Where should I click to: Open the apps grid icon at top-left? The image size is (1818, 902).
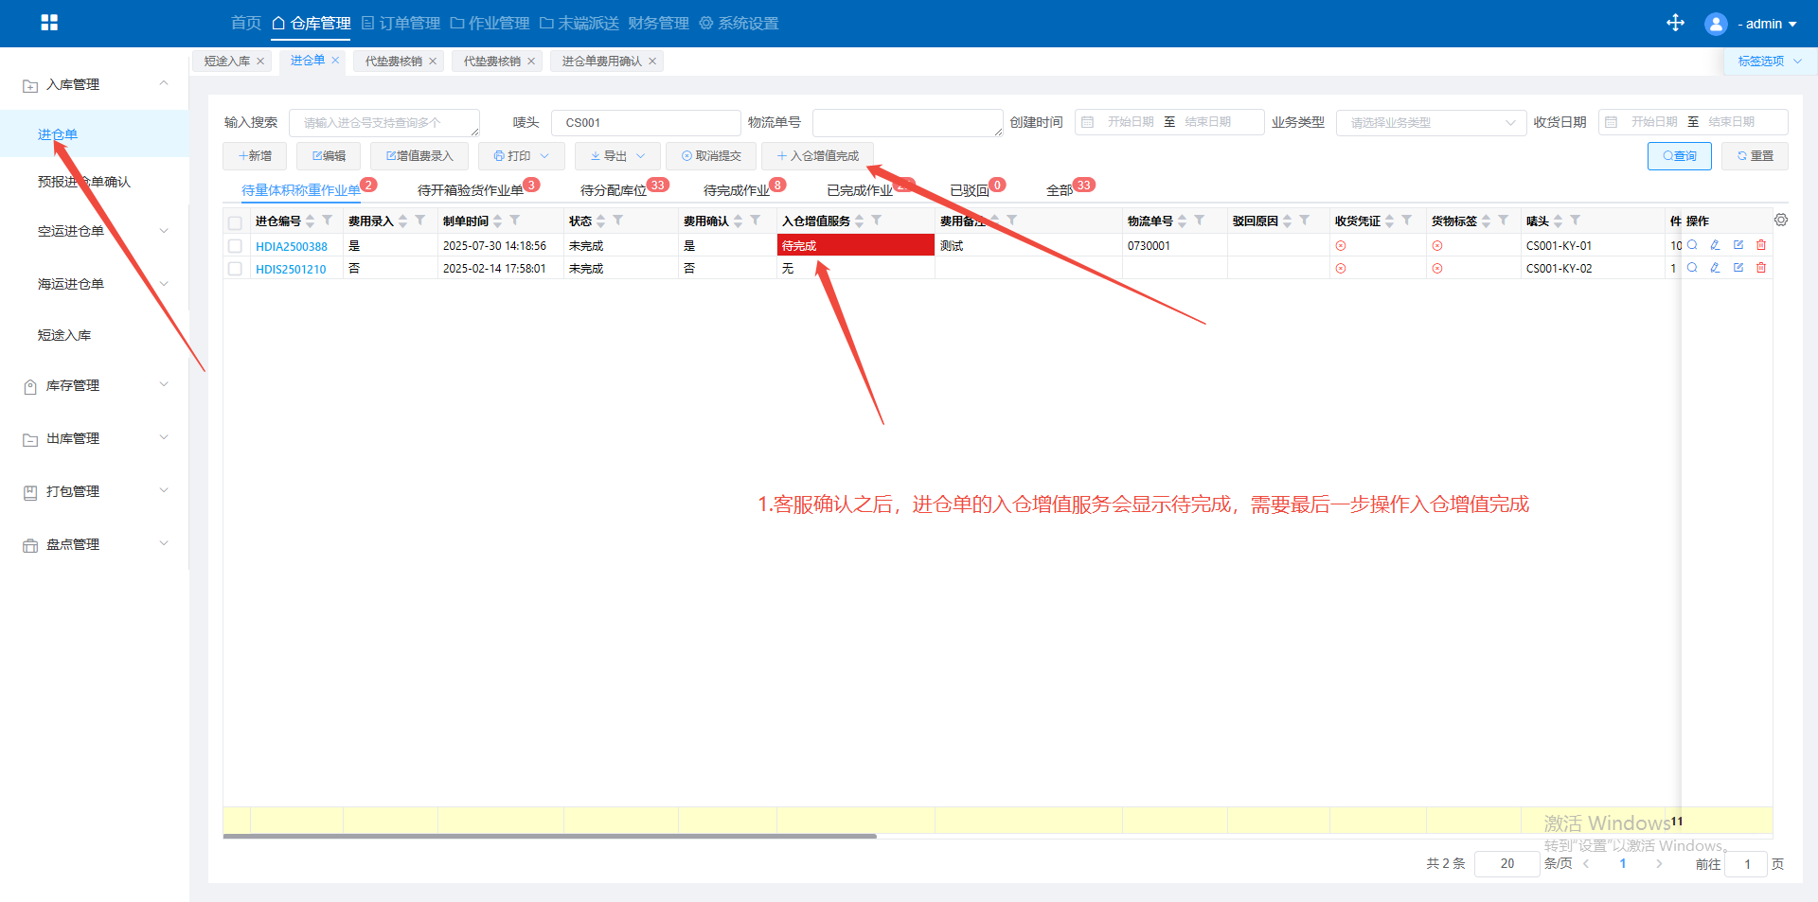[x=49, y=23]
